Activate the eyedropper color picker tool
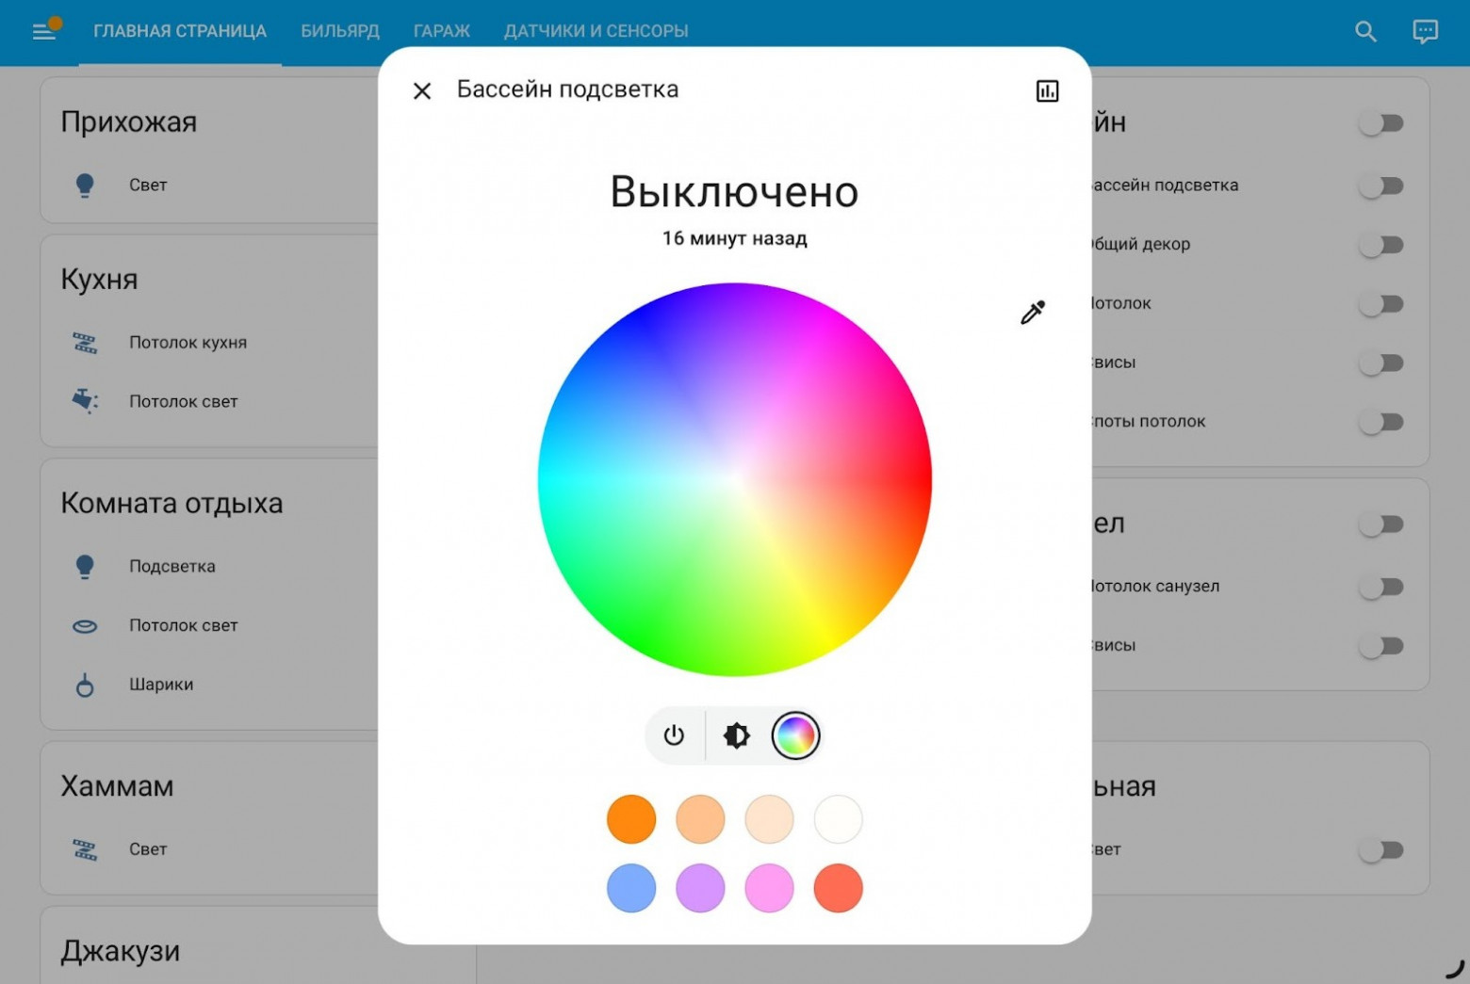Viewport: 1470px width, 984px height. [x=1032, y=313]
